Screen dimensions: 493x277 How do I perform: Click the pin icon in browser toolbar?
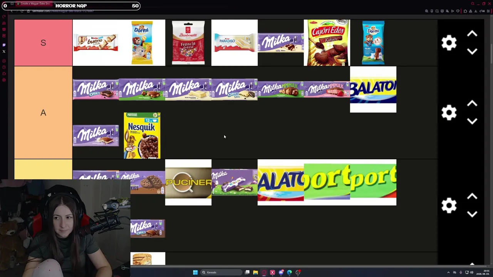coord(432,11)
